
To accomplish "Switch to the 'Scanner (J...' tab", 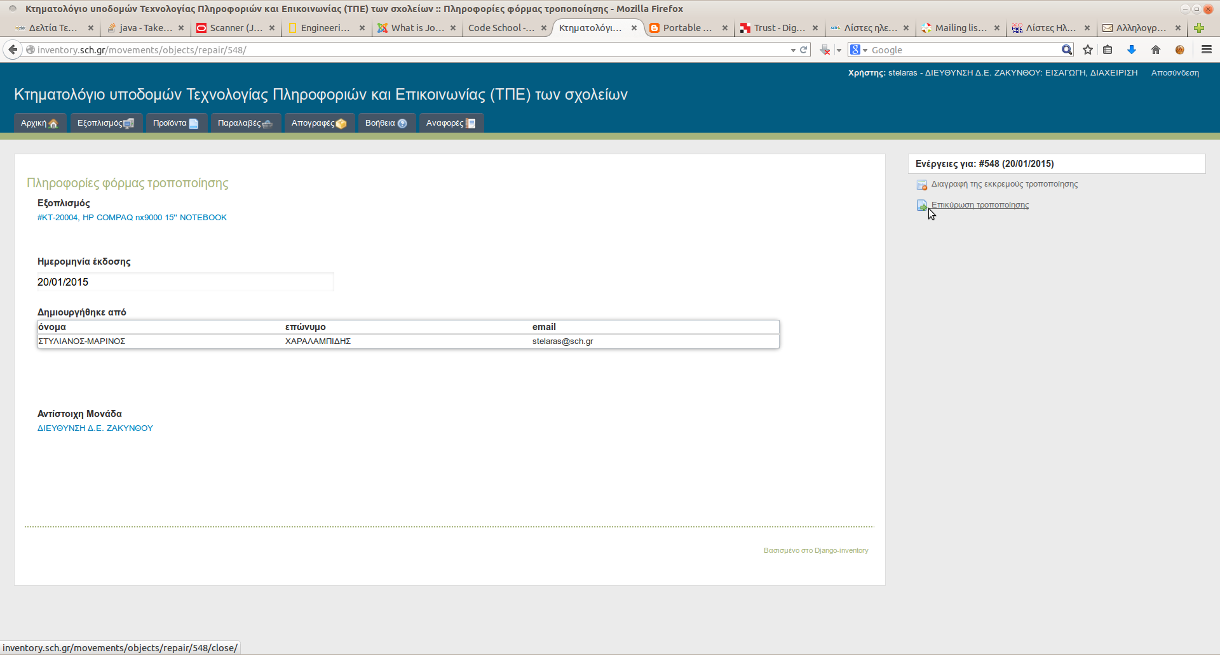I will (x=236, y=28).
